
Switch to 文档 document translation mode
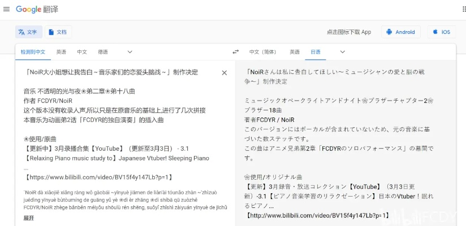tap(58, 32)
